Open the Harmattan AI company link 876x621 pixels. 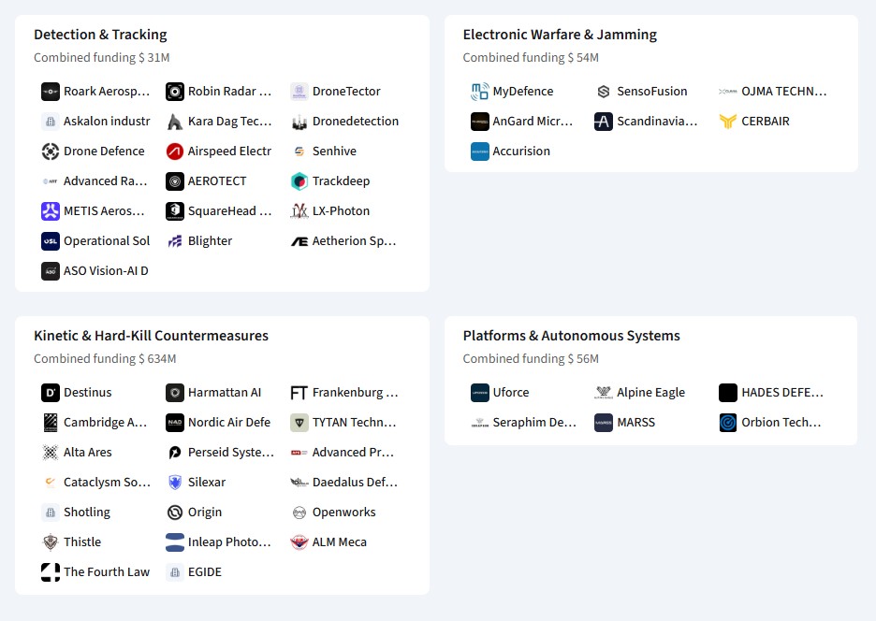(x=224, y=393)
